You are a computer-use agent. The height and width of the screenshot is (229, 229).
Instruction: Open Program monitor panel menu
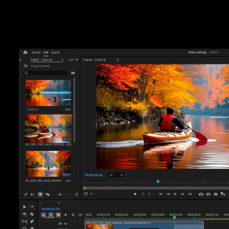(x=117, y=60)
